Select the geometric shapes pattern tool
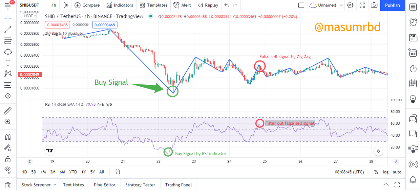 [8, 52]
